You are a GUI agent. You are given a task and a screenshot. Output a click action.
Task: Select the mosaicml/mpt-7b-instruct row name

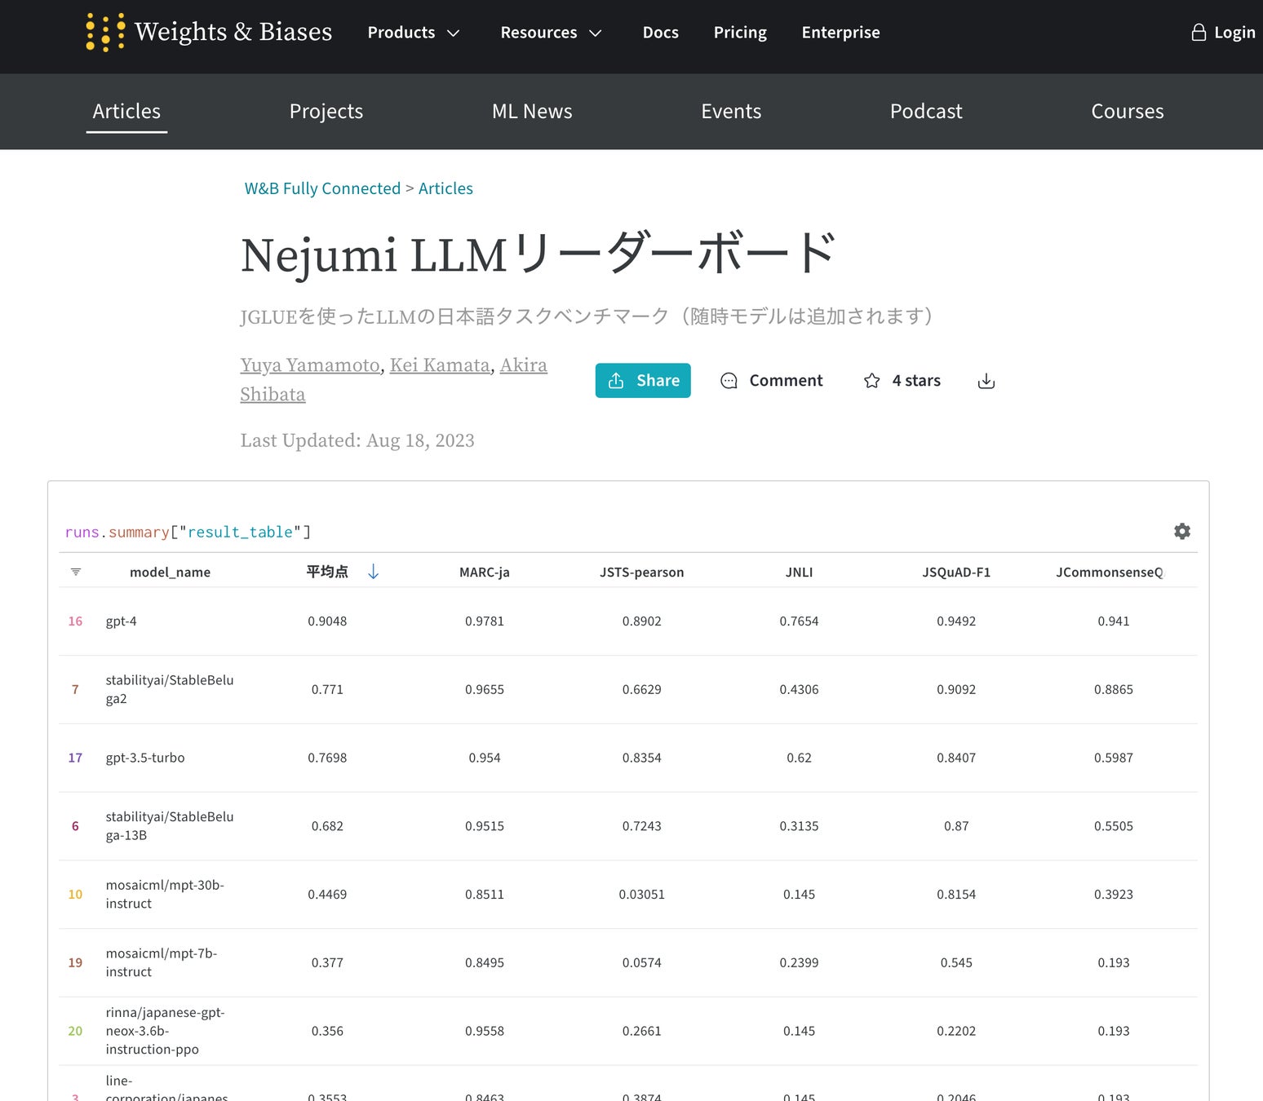(x=162, y=963)
